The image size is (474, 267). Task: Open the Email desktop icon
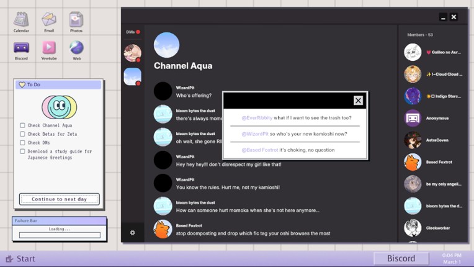pyautogui.click(x=49, y=22)
